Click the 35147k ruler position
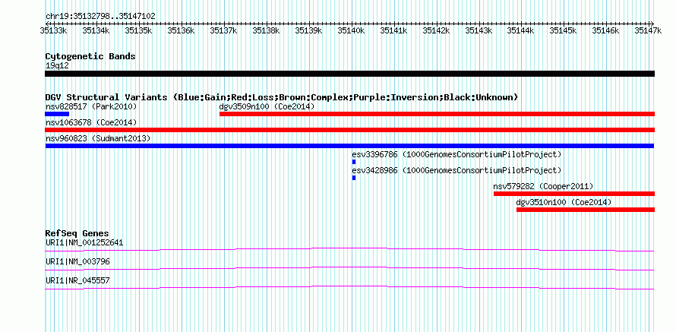676x332 pixels. tap(648, 30)
